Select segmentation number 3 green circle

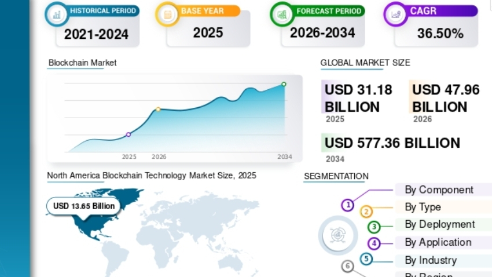(x=374, y=227)
